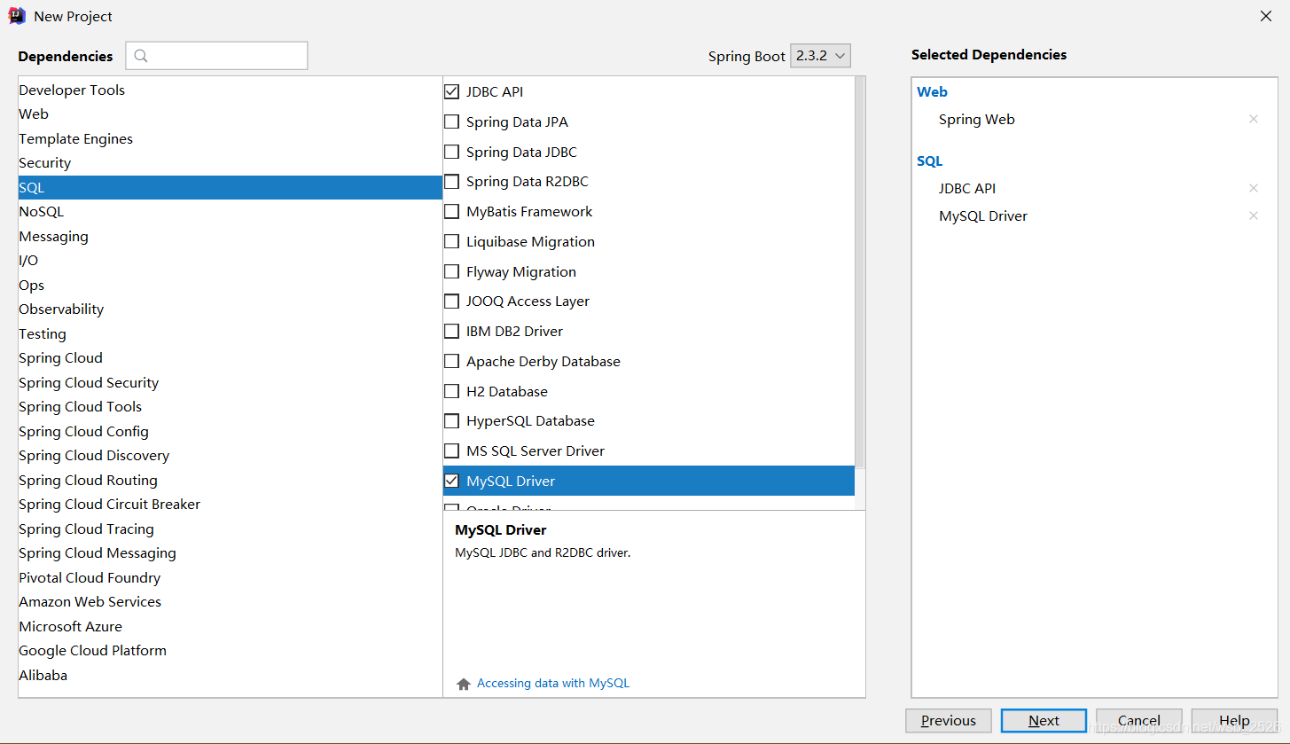Select the Spring Cloud Messaging category
The height and width of the screenshot is (744, 1290).
tap(230, 552)
